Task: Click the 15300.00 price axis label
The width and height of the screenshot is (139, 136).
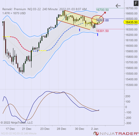Action: (132, 85)
